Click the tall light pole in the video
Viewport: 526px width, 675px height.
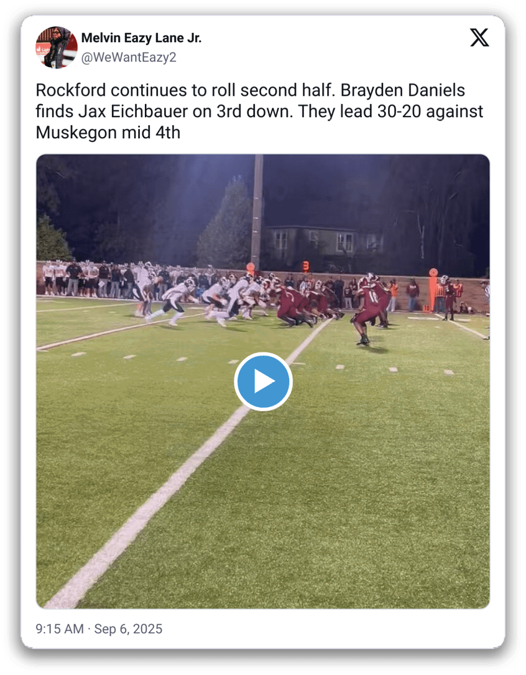click(x=257, y=211)
